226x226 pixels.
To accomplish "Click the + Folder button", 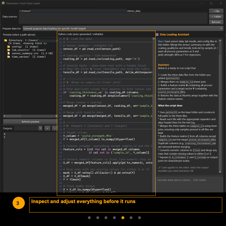I will pyautogui.click(x=216, y=17).
